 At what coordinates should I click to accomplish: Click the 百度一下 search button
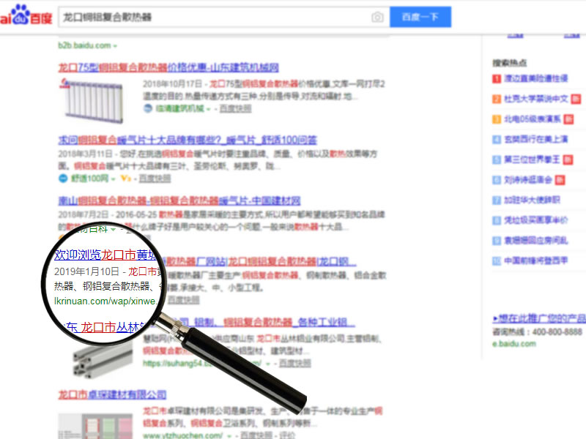[x=420, y=17]
